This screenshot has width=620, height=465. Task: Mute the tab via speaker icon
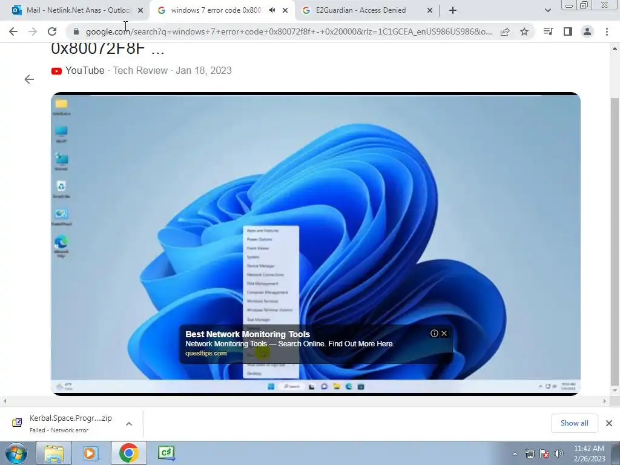tap(272, 10)
